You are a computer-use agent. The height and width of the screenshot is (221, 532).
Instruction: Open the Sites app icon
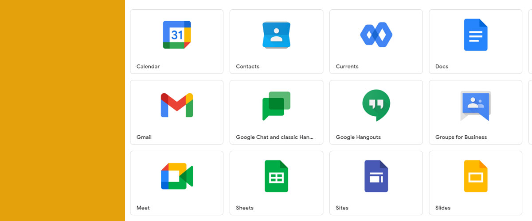[376, 176]
